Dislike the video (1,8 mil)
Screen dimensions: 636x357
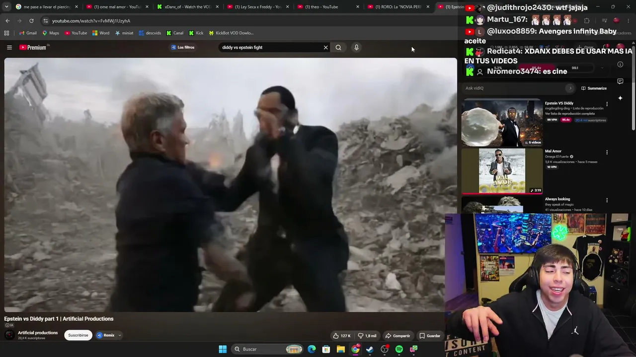[x=368, y=336]
